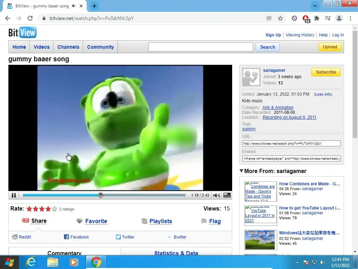Subscribe to sariagamer
Viewport: 358px width, 269px height.
pyautogui.click(x=326, y=72)
